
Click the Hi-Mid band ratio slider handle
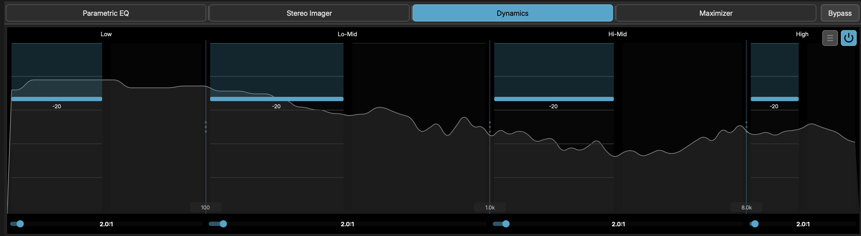pos(506,224)
